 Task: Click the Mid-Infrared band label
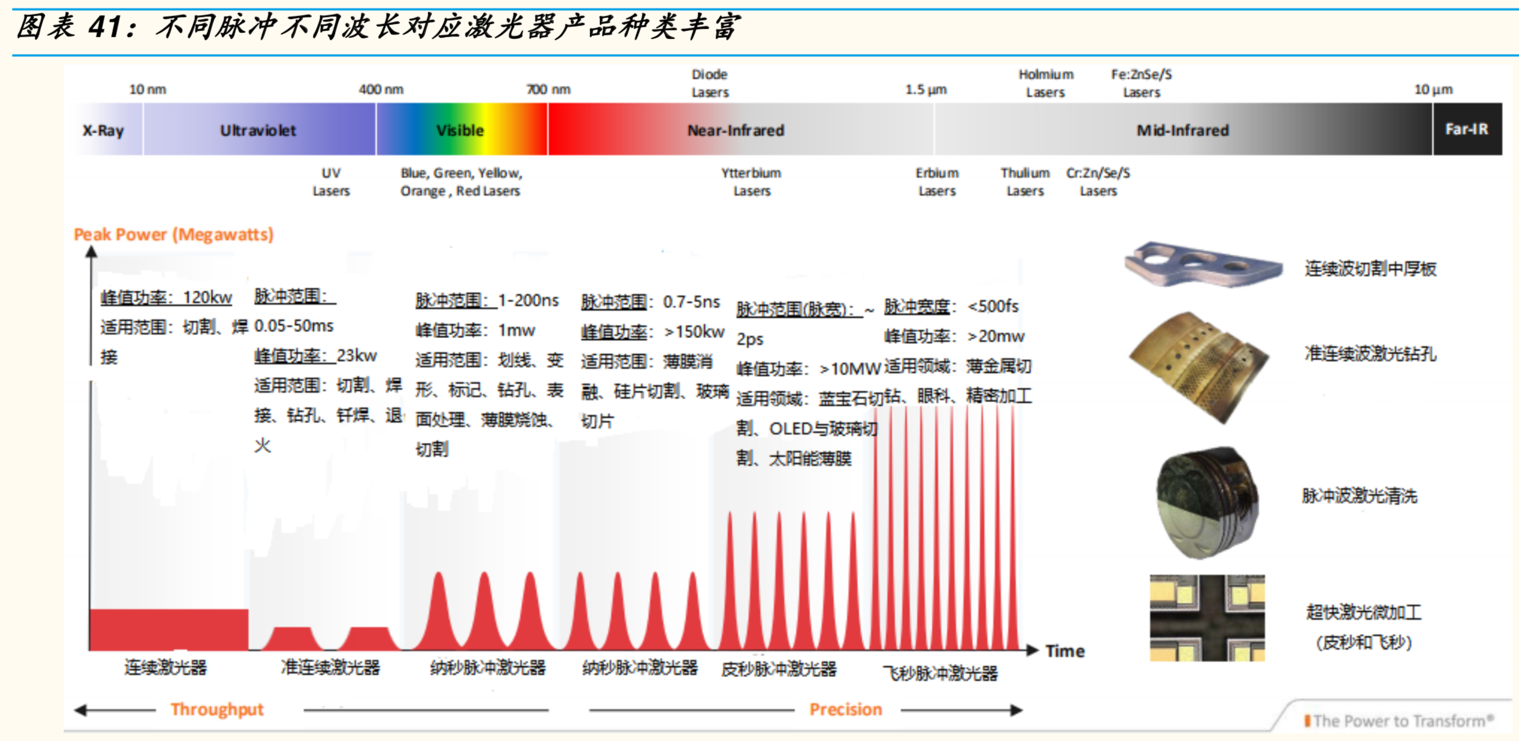click(1183, 130)
